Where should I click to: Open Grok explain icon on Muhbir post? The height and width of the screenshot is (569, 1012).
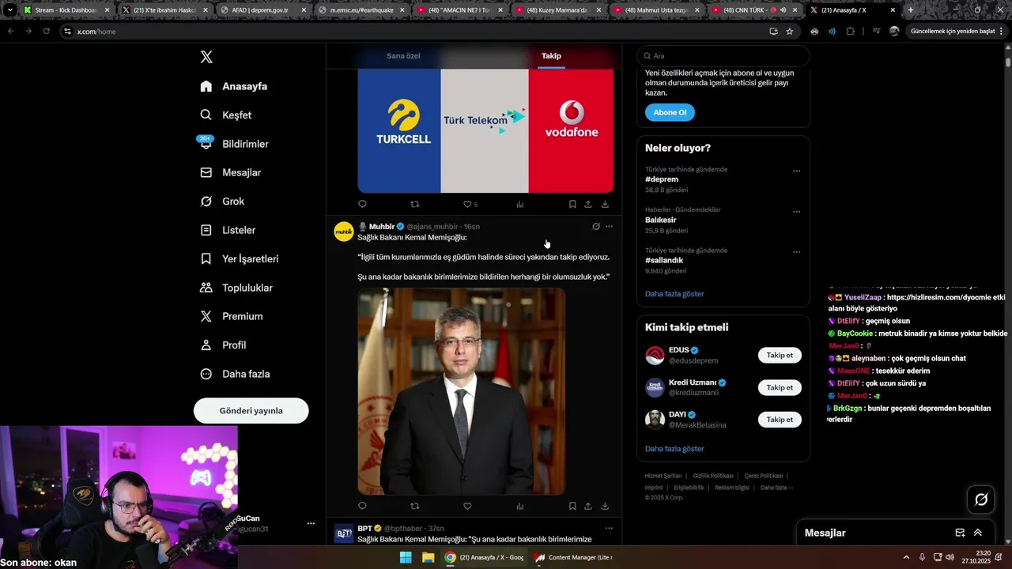point(596,226)
